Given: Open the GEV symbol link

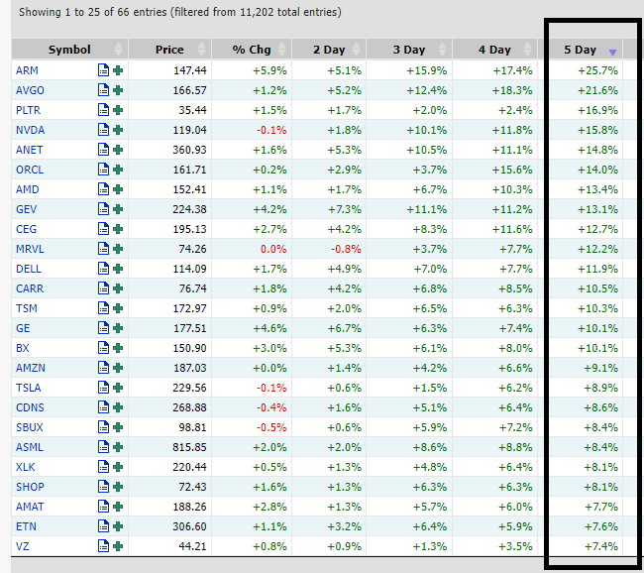Looking at the screenshot, I should [x=27, y=209].
